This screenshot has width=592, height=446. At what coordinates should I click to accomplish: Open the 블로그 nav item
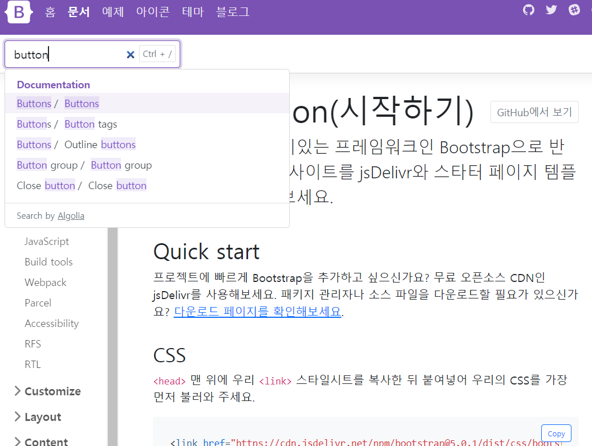233,12
